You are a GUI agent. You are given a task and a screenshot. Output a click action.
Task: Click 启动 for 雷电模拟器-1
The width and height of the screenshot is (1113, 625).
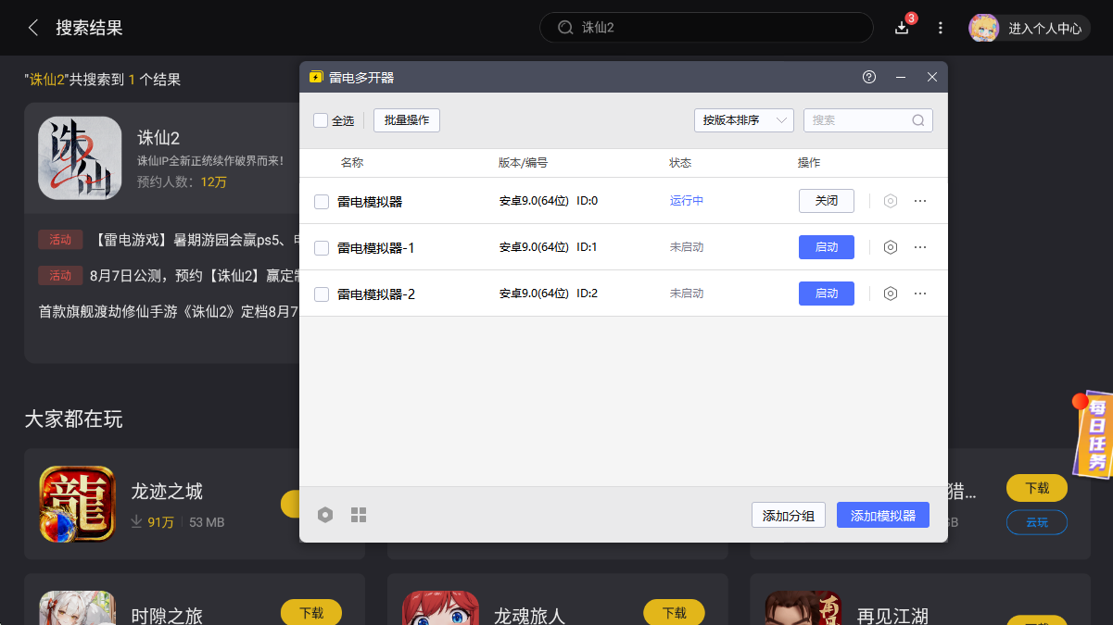click(827, 247)
